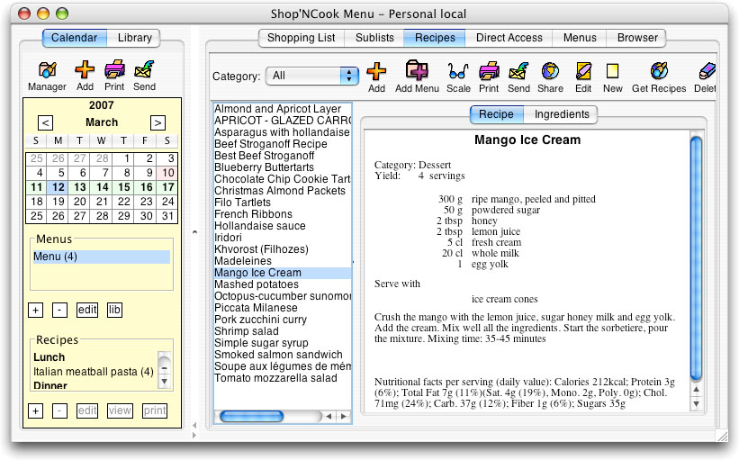Click recipe text scroll up arrow
739x460 pixels.
(x=696, y=390)
